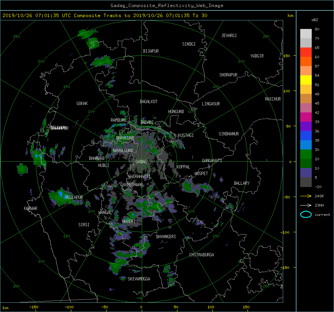
Task: Pick the dark gray -20 dBZ swatch
Action: pos(306,182)
